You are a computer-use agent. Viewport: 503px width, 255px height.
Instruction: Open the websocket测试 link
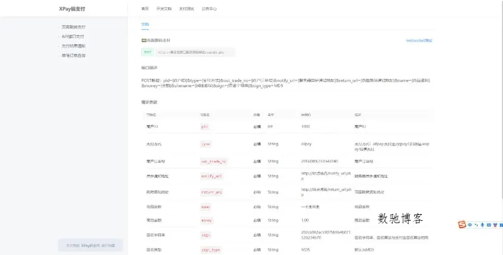[x=419, y=40]
